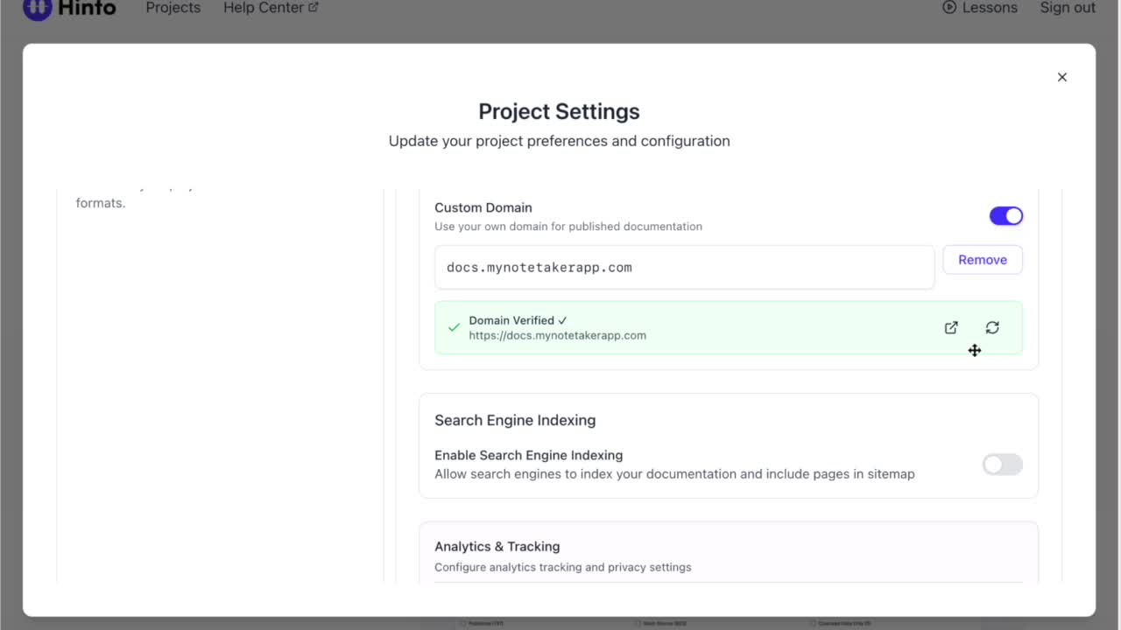Close the Project Settings dialog
The height and width of the screenshot is (630, 1121).
tap(1061, 77)
